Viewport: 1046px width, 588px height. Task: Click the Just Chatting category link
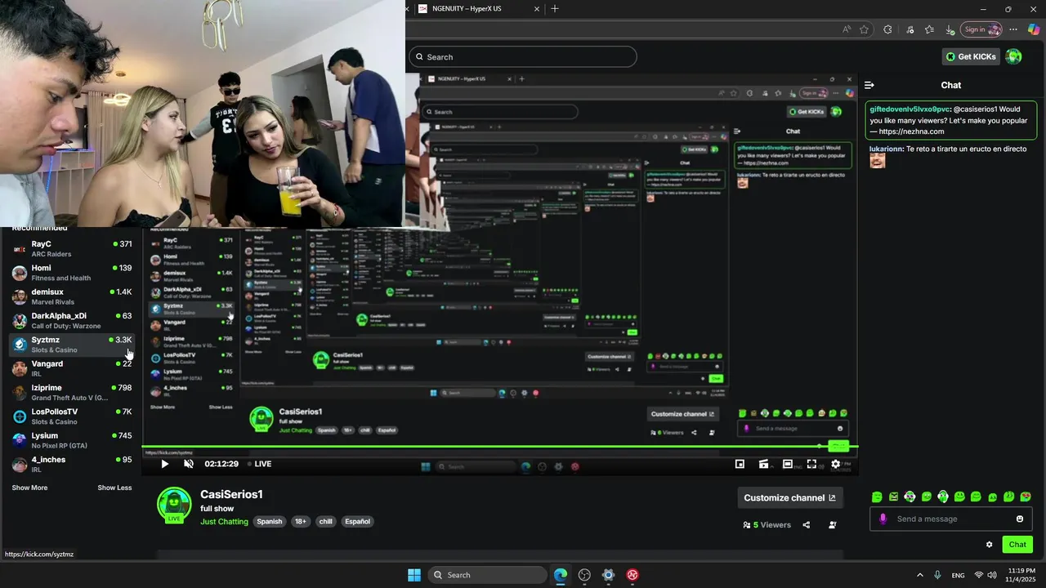[224, 521]
